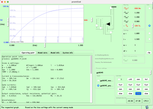Open the (Vds) dropdown beside the y-axis
This screenshot has height=109, width=153.
(x=8, y=24)
